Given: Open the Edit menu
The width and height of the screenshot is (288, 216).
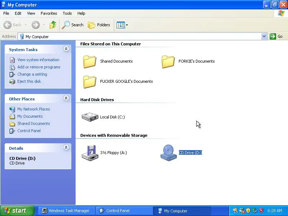Looking at the screenshot, I should point(18,13).
